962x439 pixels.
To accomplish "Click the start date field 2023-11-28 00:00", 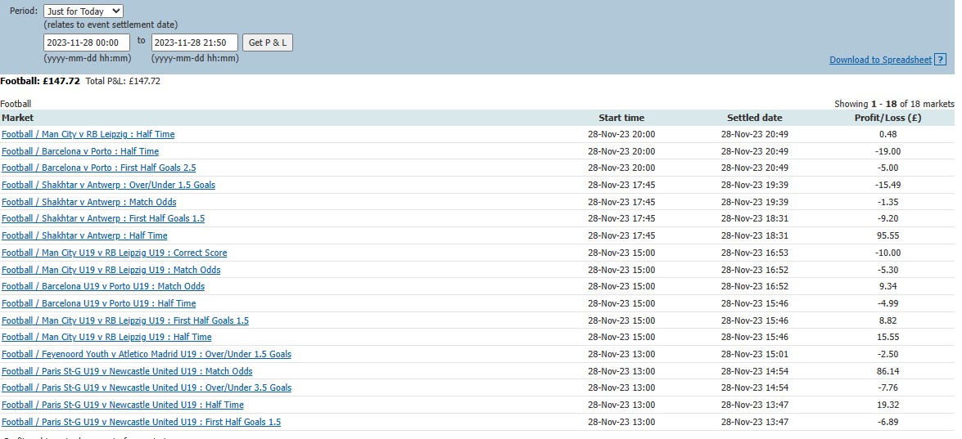I will coord(87,43).
